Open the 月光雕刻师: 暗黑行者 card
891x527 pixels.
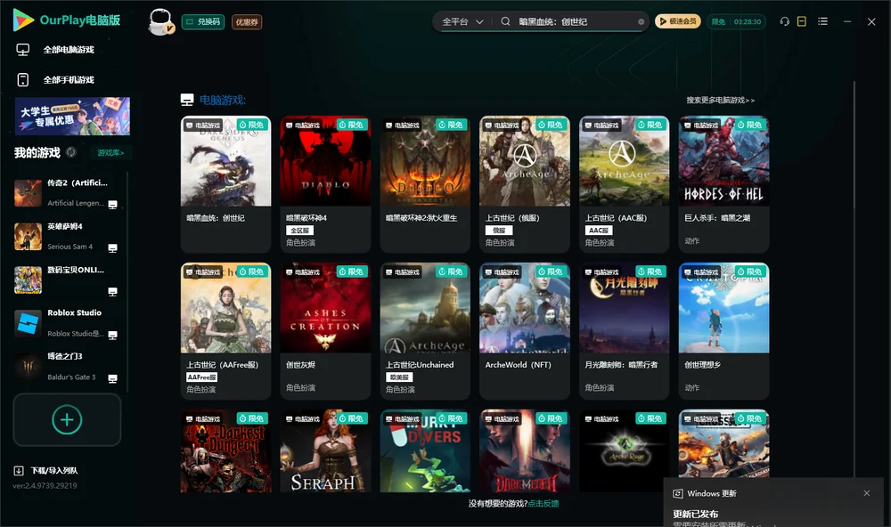pos(624,331)
